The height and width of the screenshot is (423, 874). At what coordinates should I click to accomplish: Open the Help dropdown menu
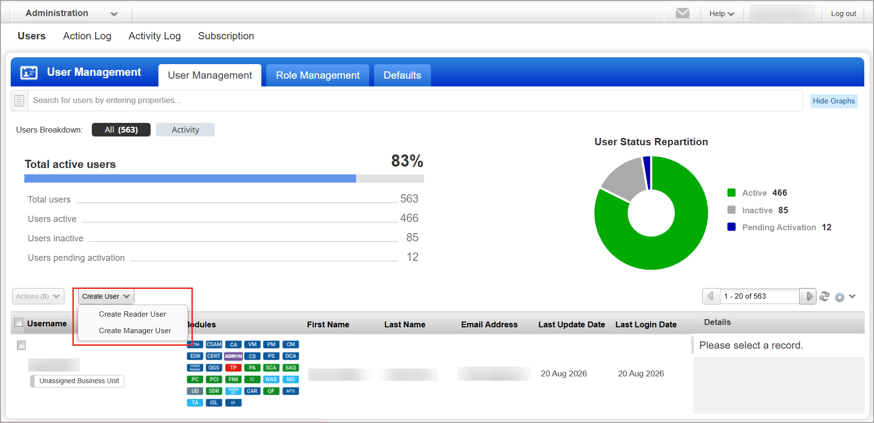pyautogui.click(x=721, y=14)
